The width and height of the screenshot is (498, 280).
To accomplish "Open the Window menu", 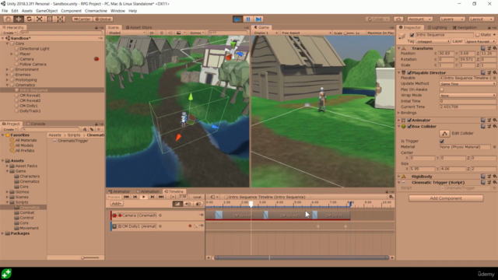I will (x=117, y=11).
